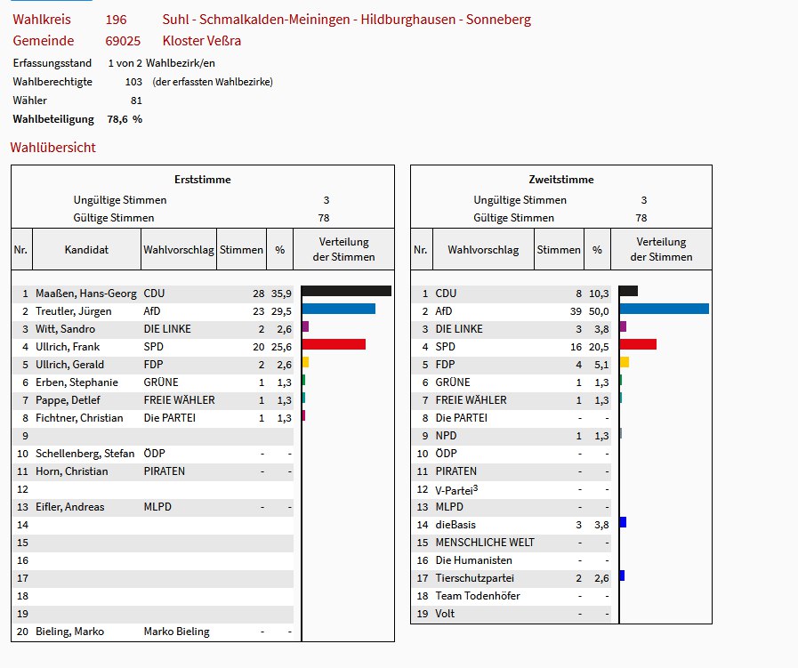This screenshot has height=668, width=798.
Task: Click candidate 'Witt, Sandro'
Action: [65, 329]
